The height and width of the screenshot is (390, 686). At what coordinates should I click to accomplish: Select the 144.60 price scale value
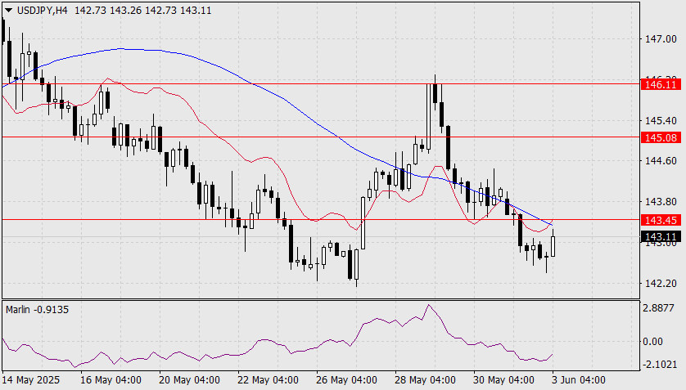click(x=661, y=161)
